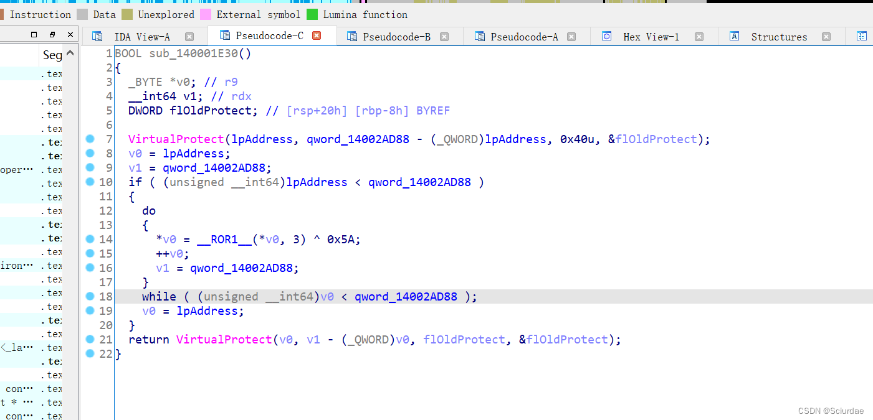Click the Structures tab icon

[x=735, y=36]
